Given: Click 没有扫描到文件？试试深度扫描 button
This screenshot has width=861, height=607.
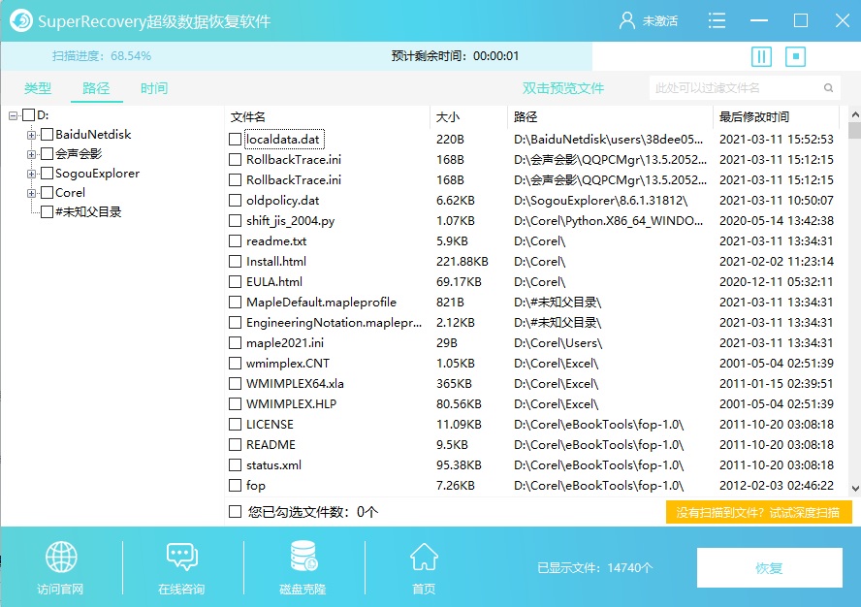Looking at the screenshot, I should pyautogui.click(x=758, y=513).
